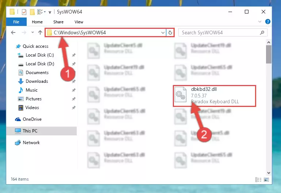Image resolution: width=281 pixels, height=193 pixels.
Task: Click the Properties icon in quick access toolbar
Action: [24, 12]
